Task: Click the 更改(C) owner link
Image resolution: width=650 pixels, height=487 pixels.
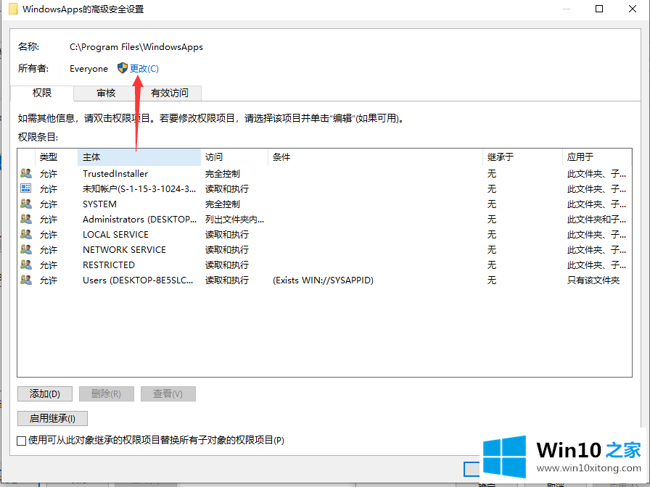Action: click(x=144, y=68)
